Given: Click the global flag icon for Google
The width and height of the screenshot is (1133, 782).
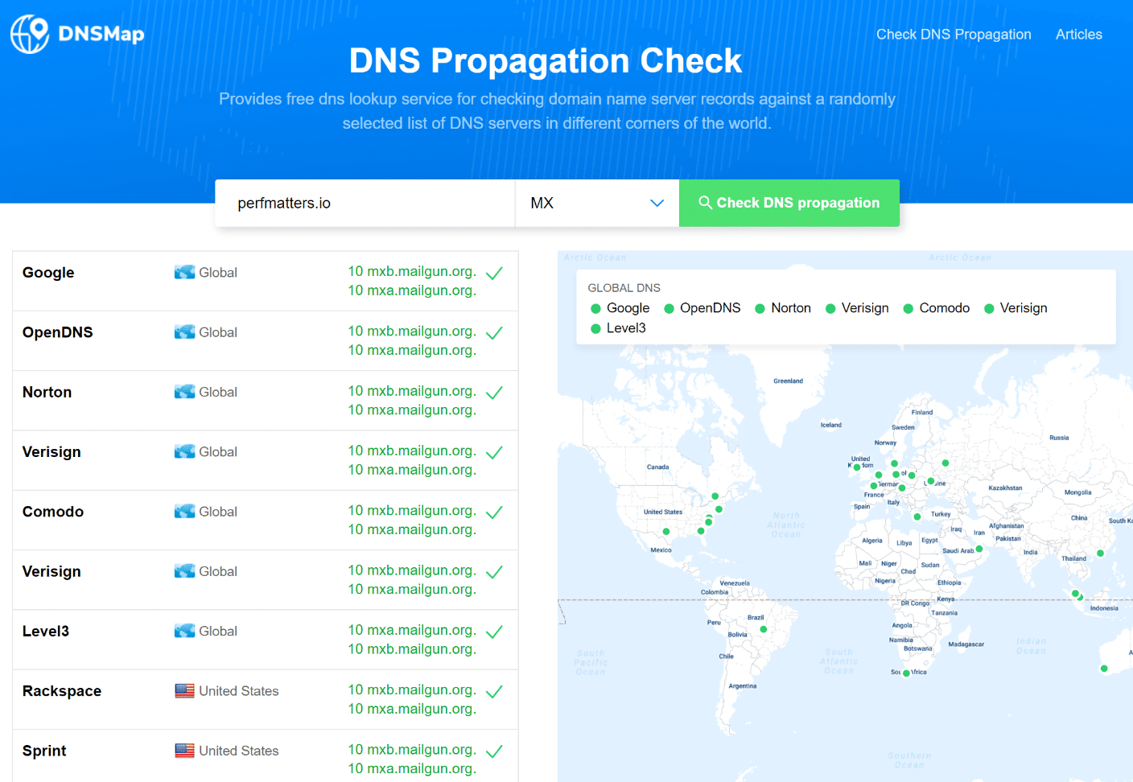Looking at the screenshot, I should (185, 272).
